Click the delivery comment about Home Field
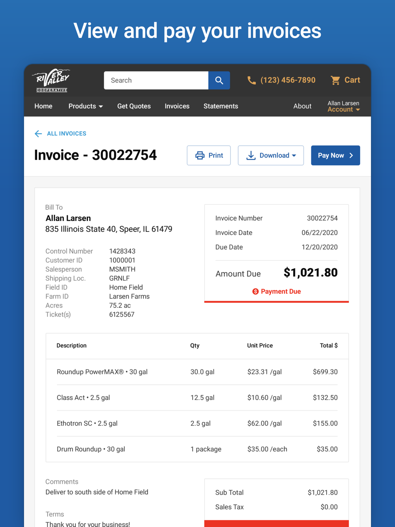The width and height of the screenshot is (395, 527). (97, 492)
